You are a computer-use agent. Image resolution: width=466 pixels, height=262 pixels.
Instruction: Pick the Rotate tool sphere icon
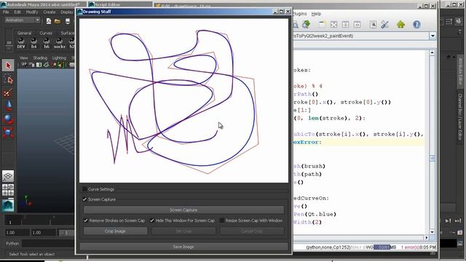pyautogui.click(x=8, y=119)
